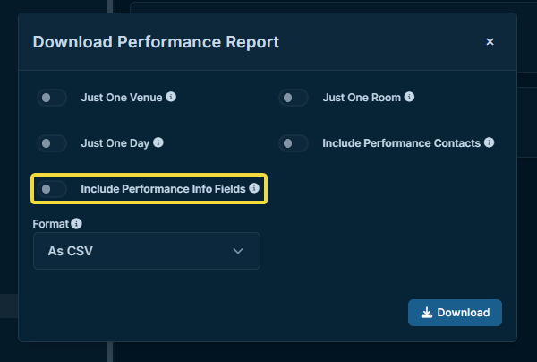
Task: Click the Download button
Action: click(455, 313)
